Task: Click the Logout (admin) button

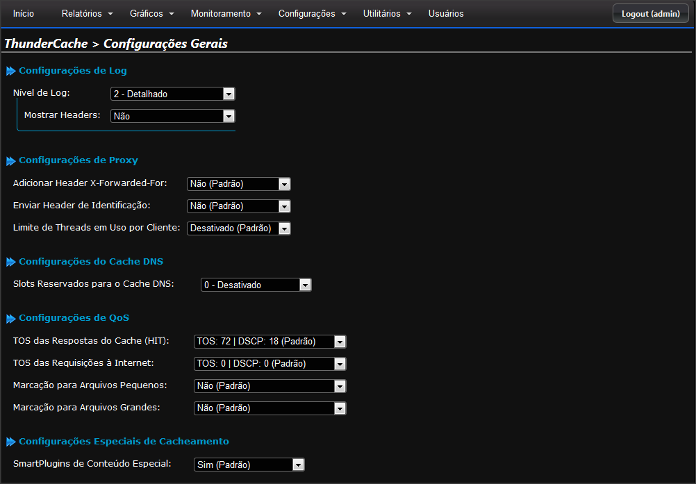Action: click(651, 14)
